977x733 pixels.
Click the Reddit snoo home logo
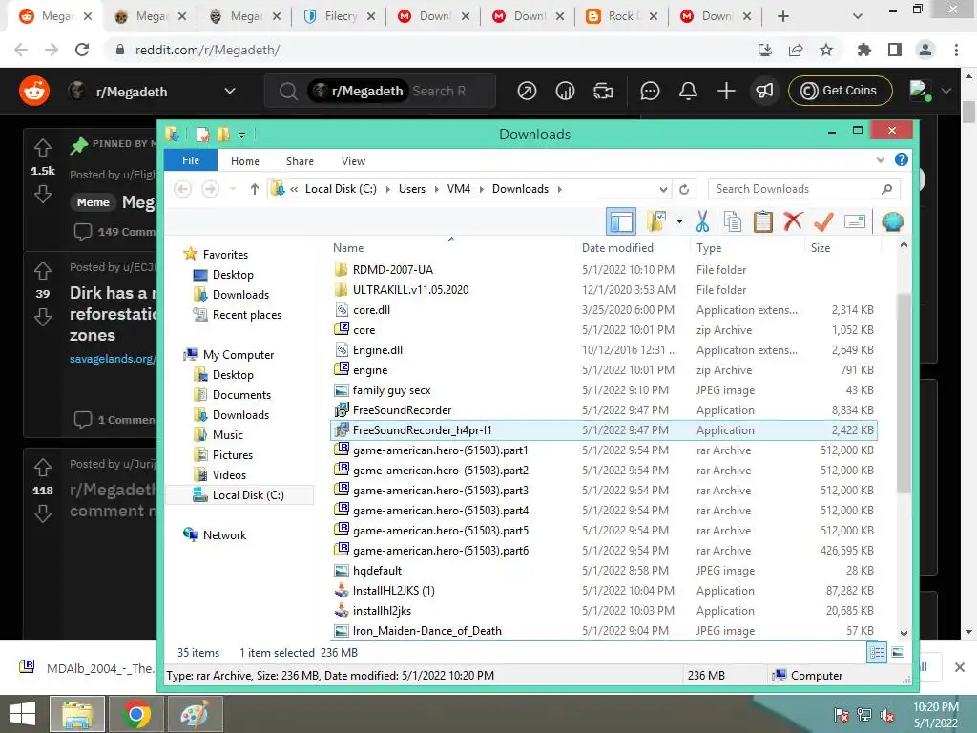[x=34, y=92]
